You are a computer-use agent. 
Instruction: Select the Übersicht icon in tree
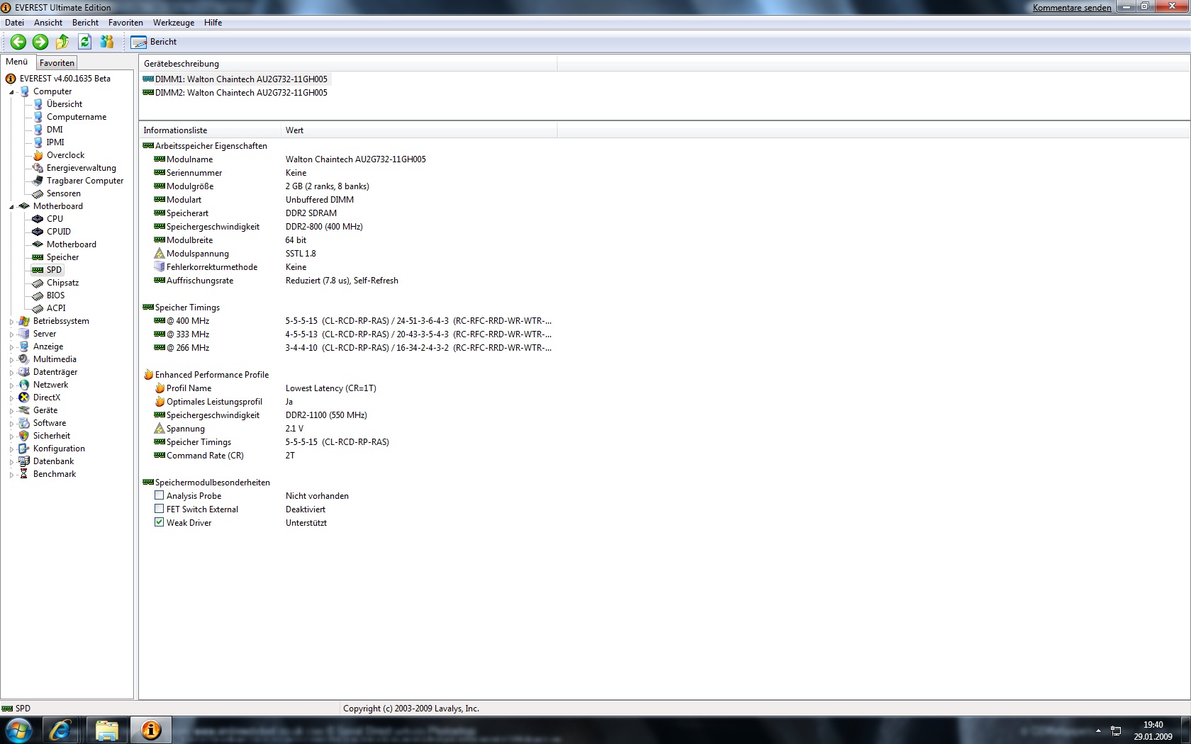[x=38, y=104]
